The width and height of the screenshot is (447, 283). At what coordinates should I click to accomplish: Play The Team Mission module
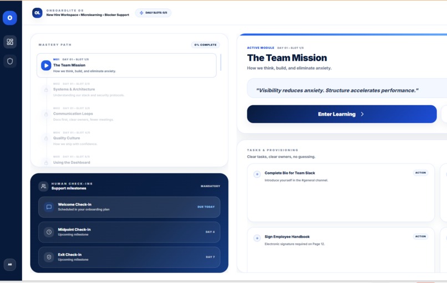click(46, 65)
